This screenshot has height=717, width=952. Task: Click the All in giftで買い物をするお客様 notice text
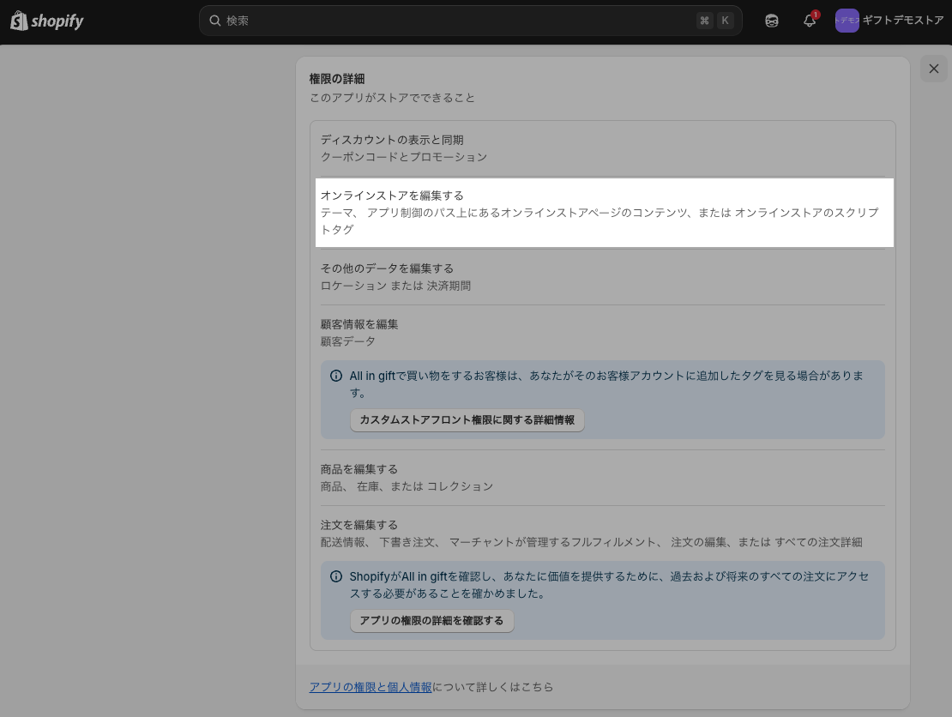(606, 384)
